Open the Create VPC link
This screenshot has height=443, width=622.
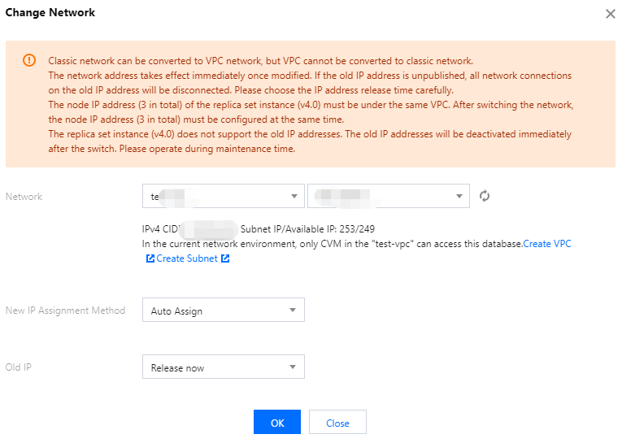pos(547,244)
